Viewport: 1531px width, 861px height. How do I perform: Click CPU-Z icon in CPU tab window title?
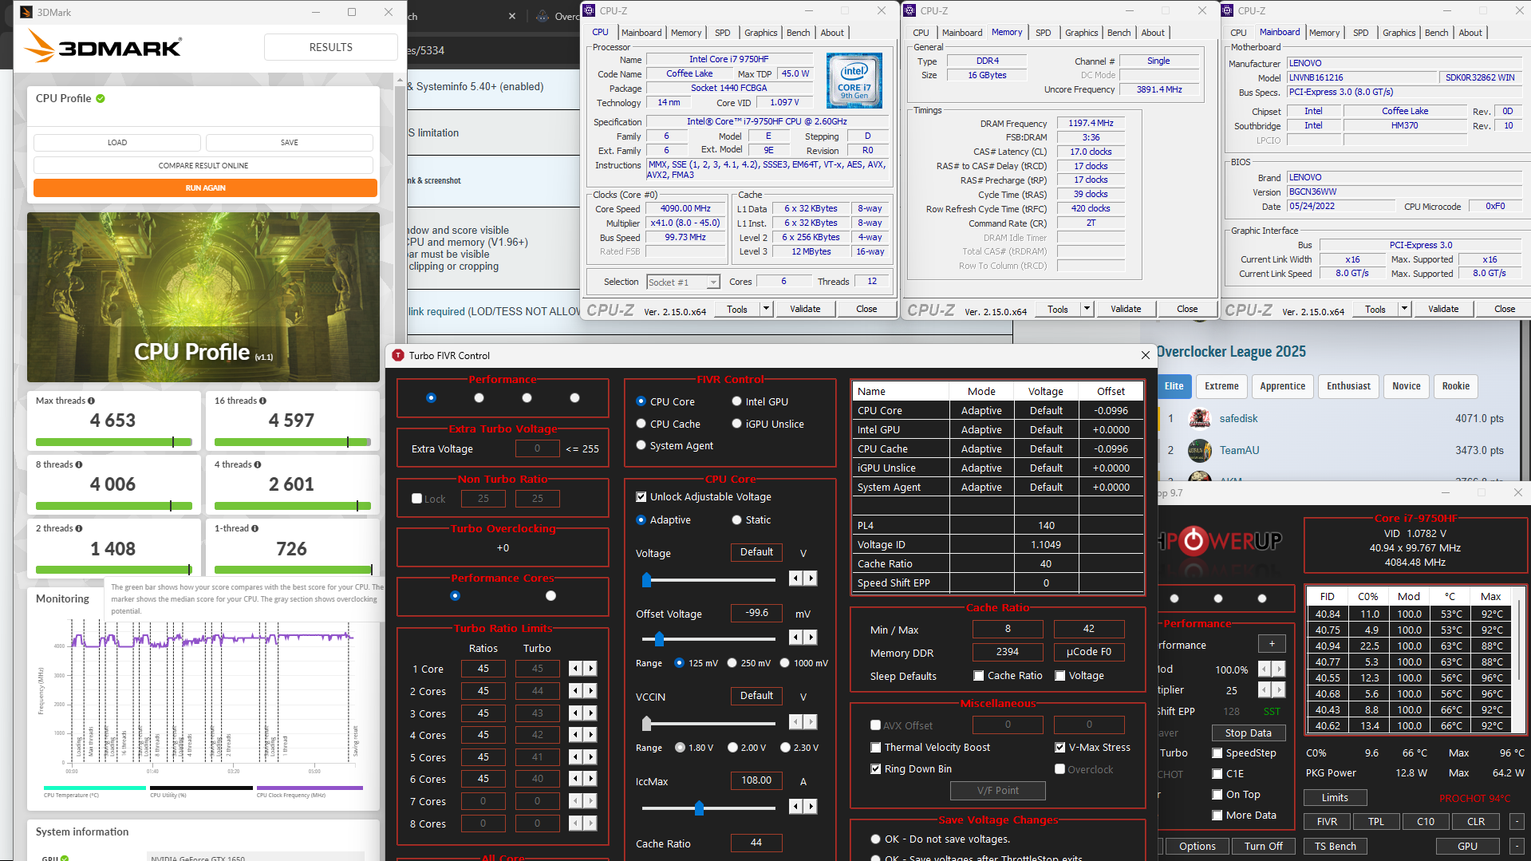coord(589,10)
